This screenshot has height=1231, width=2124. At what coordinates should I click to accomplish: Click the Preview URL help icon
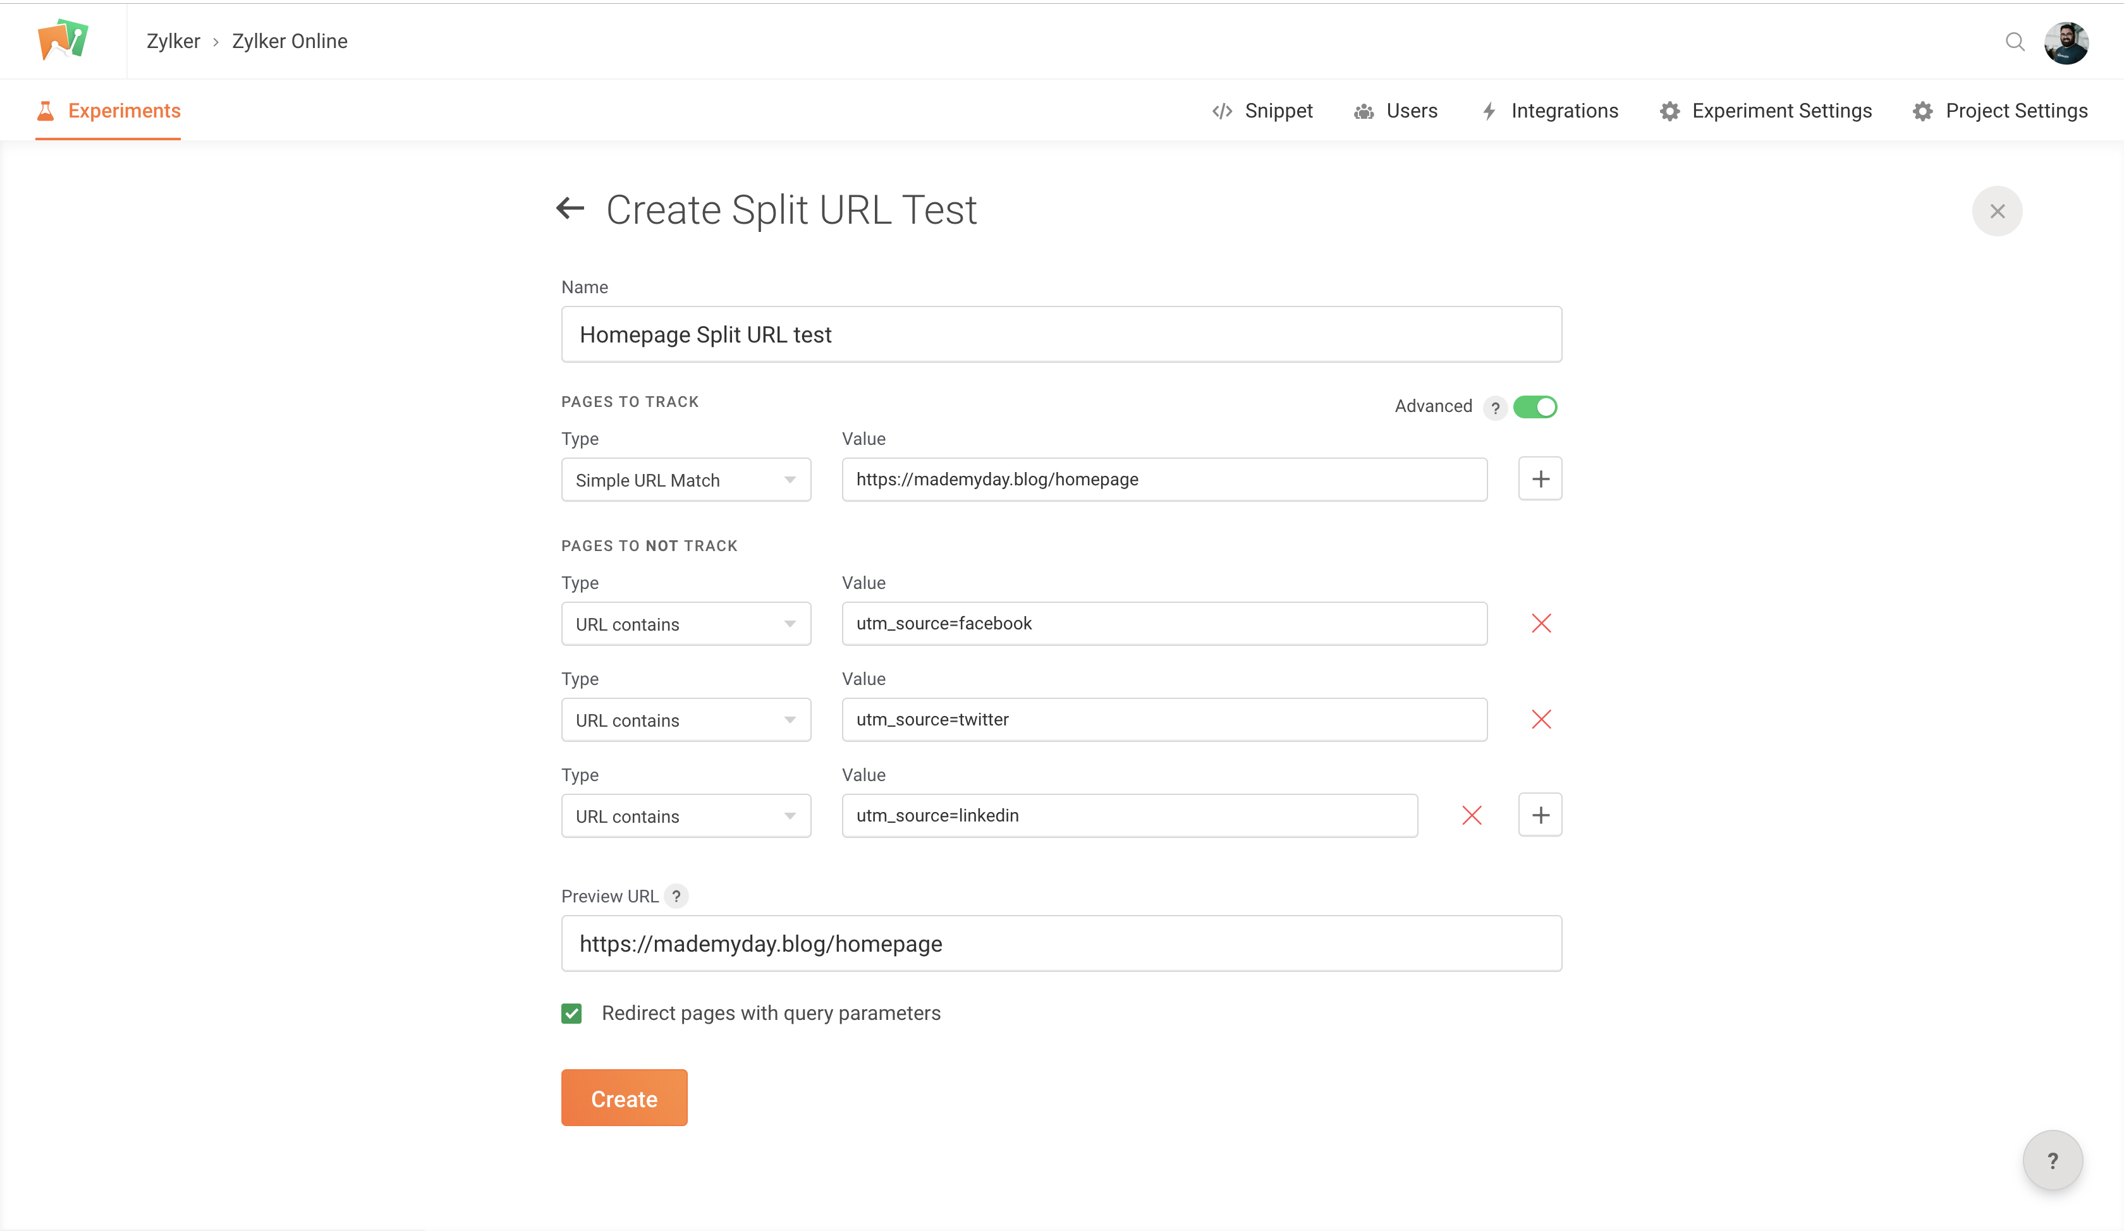(x=676, y=897)
